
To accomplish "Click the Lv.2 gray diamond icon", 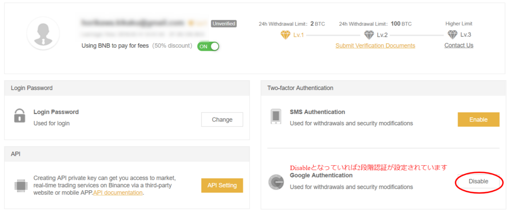I will (369, 35).
